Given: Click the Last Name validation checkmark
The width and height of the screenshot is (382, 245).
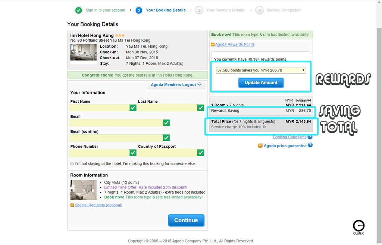Looking at the screenshot, I should pyautogui.click(x=200, y=108).
